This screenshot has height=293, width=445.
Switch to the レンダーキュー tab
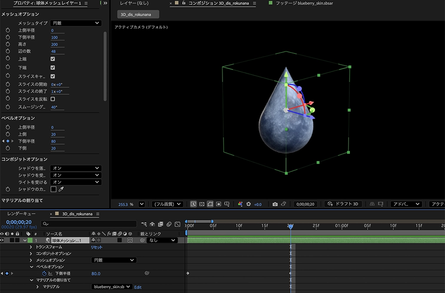21,214
